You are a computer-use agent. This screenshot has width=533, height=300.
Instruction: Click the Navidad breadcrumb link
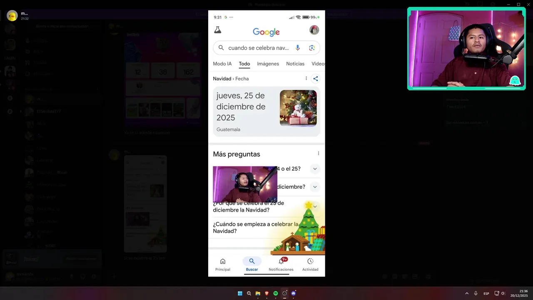point(222,79)
